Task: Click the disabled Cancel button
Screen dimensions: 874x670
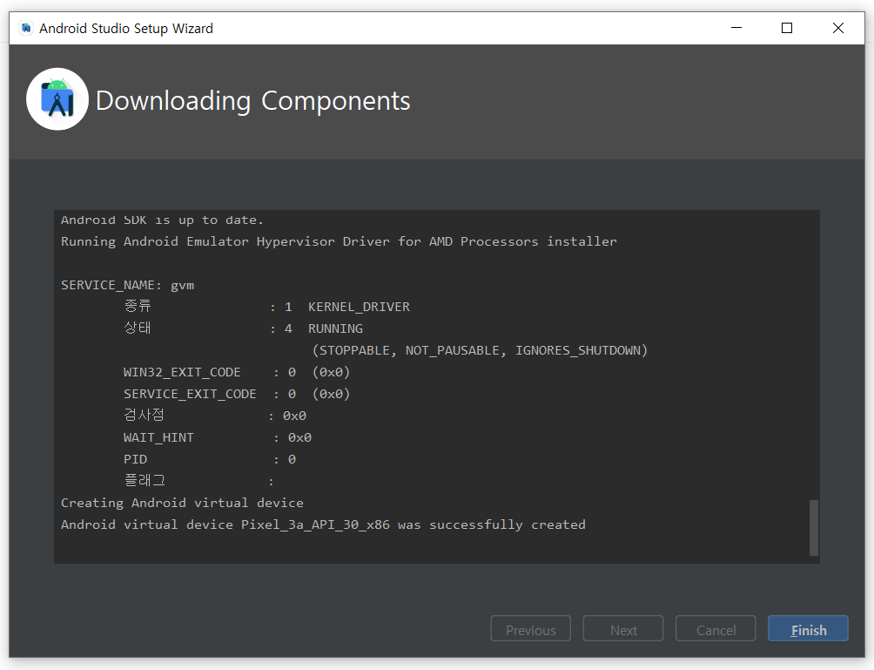Action: 716,629
